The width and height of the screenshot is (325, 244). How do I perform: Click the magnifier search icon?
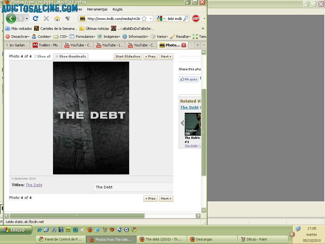click(x=186, y=19)
